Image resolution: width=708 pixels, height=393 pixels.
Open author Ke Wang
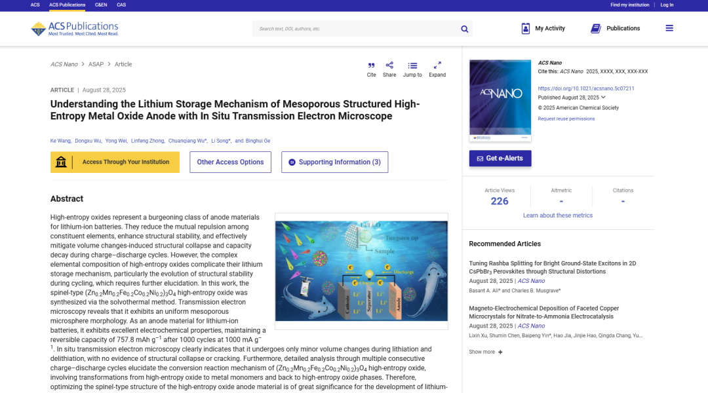[60, 141]
